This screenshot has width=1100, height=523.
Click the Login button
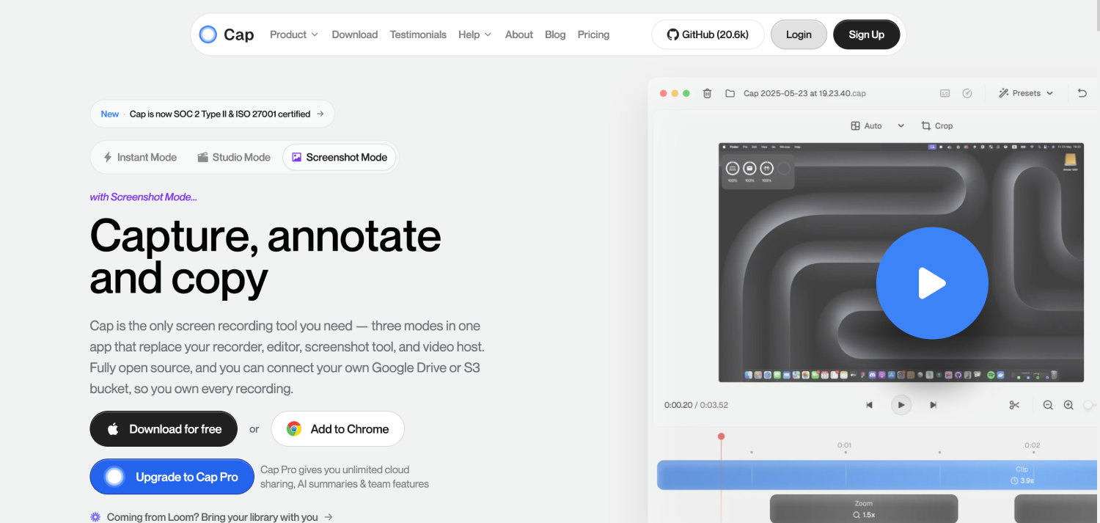point(799,34)
